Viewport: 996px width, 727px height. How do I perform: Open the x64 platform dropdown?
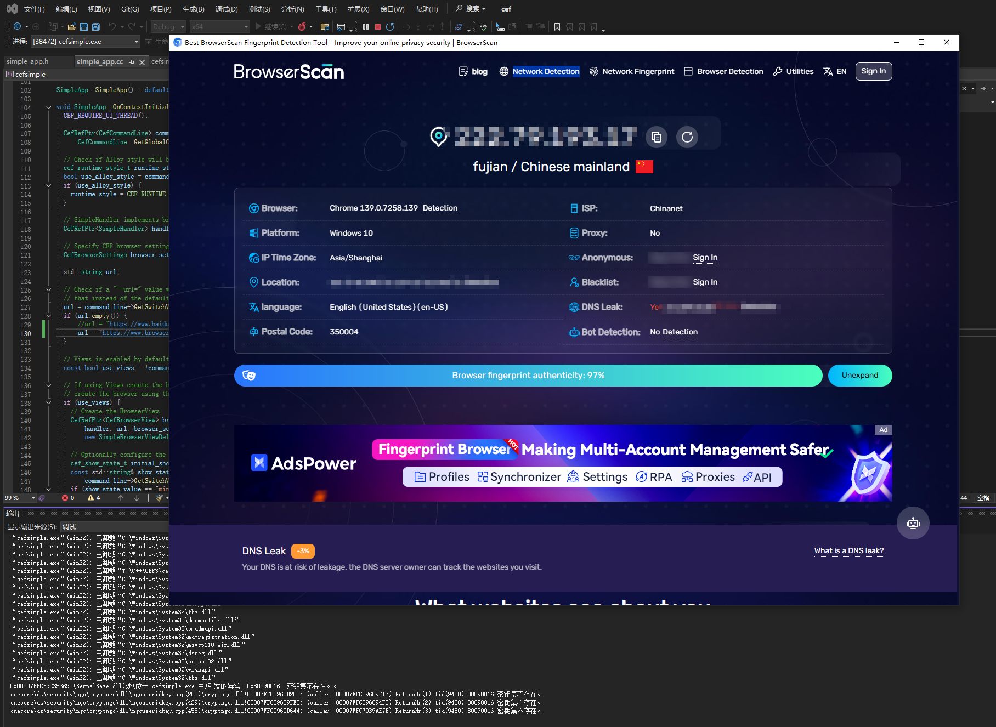pyautogui.click(x=219, y=26)
